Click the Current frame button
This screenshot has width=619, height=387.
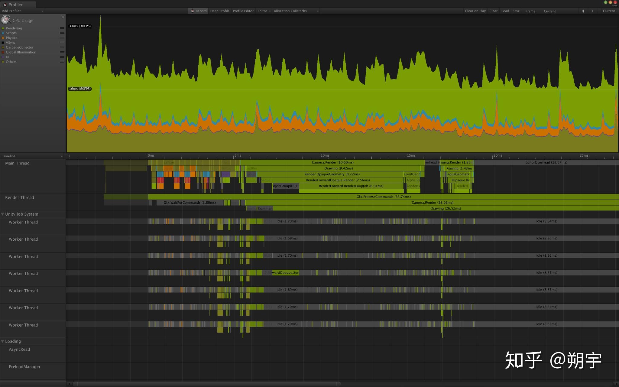click(608, 11)
